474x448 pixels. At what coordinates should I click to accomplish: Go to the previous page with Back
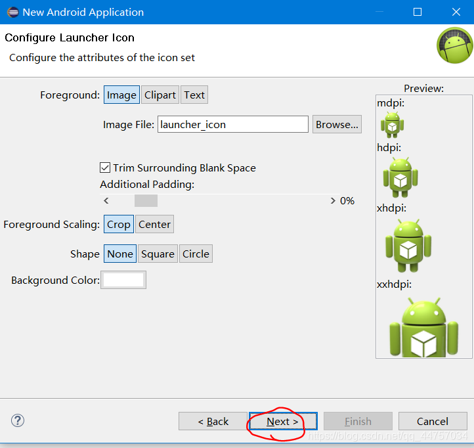coord(213,421)
